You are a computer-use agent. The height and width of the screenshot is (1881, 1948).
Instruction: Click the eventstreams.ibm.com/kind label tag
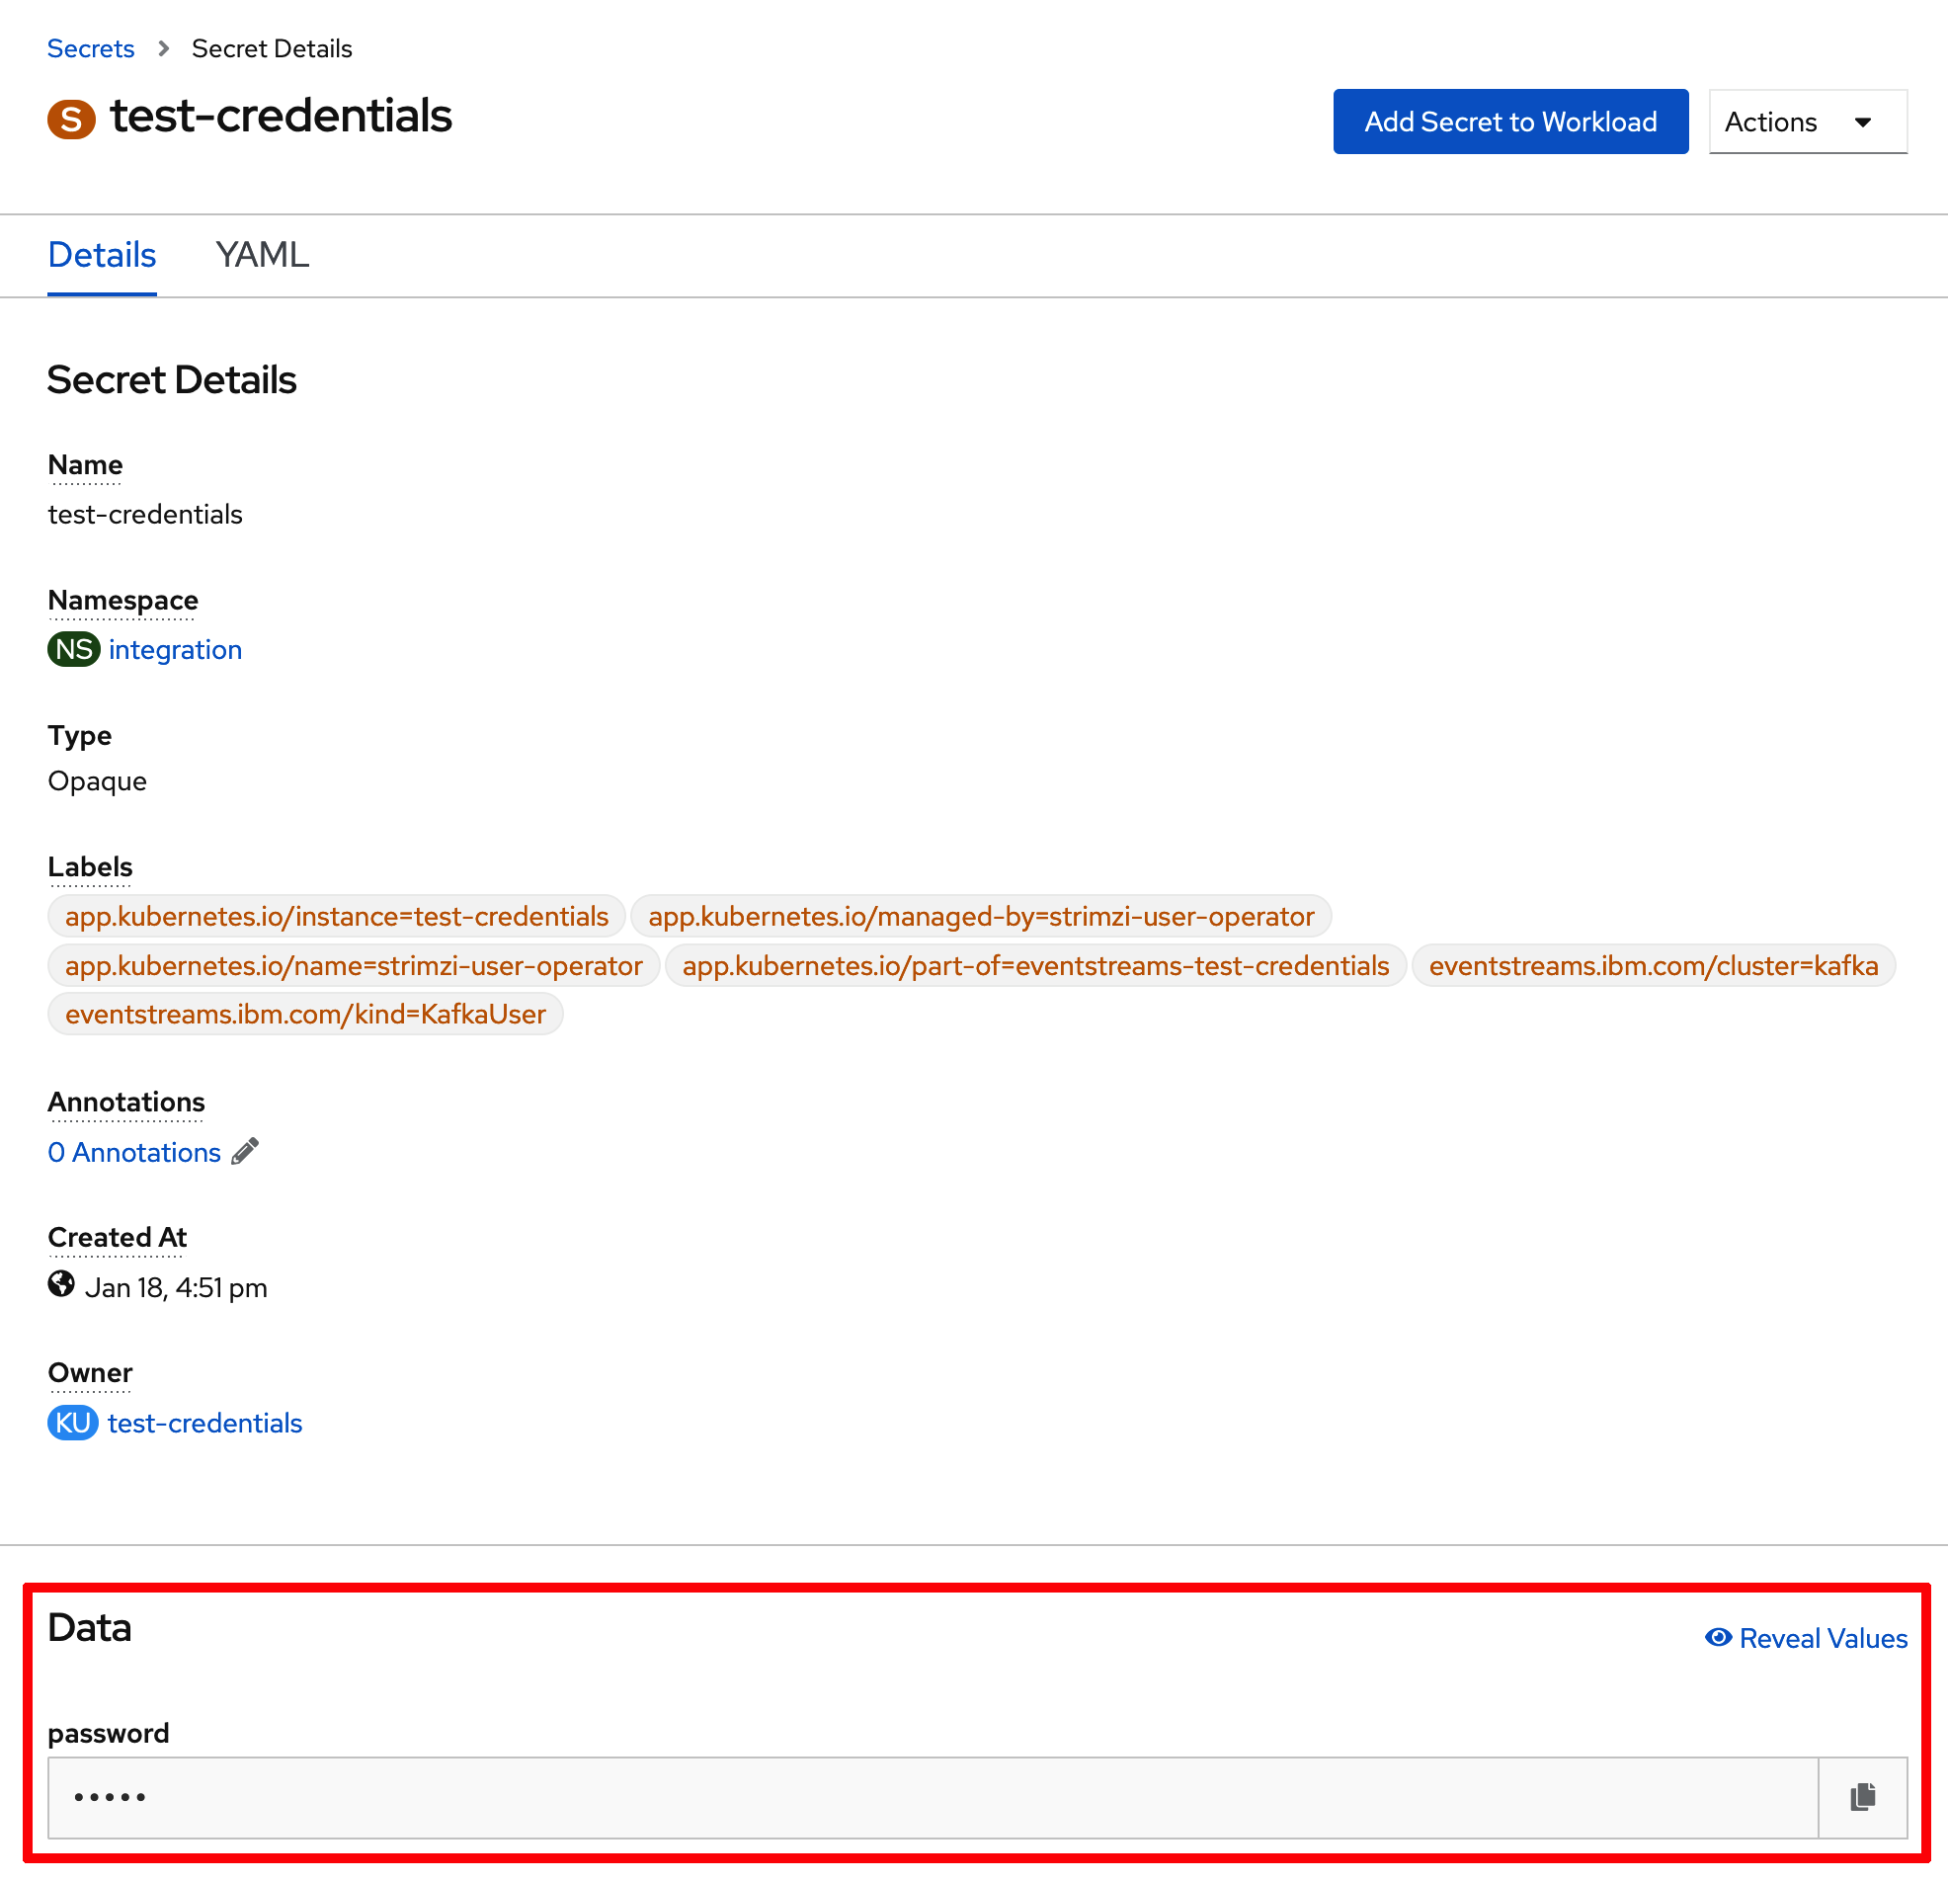[304, 1013]
